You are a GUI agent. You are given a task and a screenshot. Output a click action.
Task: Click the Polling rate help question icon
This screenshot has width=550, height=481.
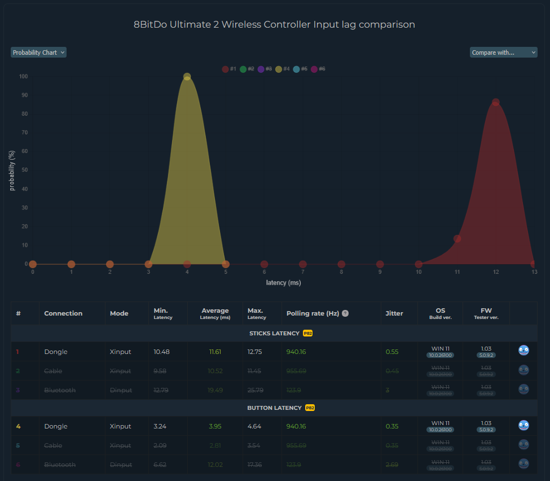345,313
